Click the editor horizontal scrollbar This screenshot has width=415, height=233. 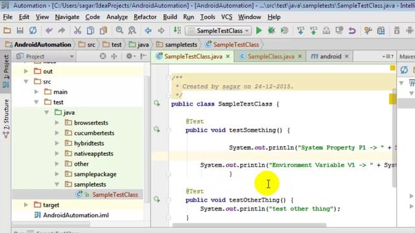pos(249,225)
